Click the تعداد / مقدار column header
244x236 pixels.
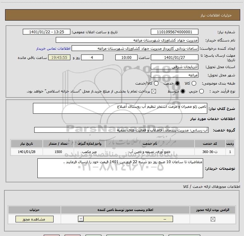(x=58, y=144)
